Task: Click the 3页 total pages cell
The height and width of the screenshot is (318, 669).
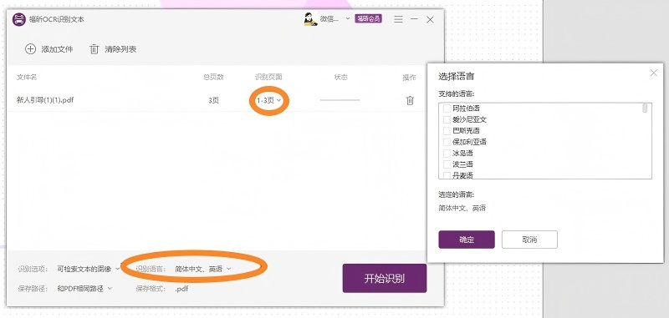Action: (214, 100)
